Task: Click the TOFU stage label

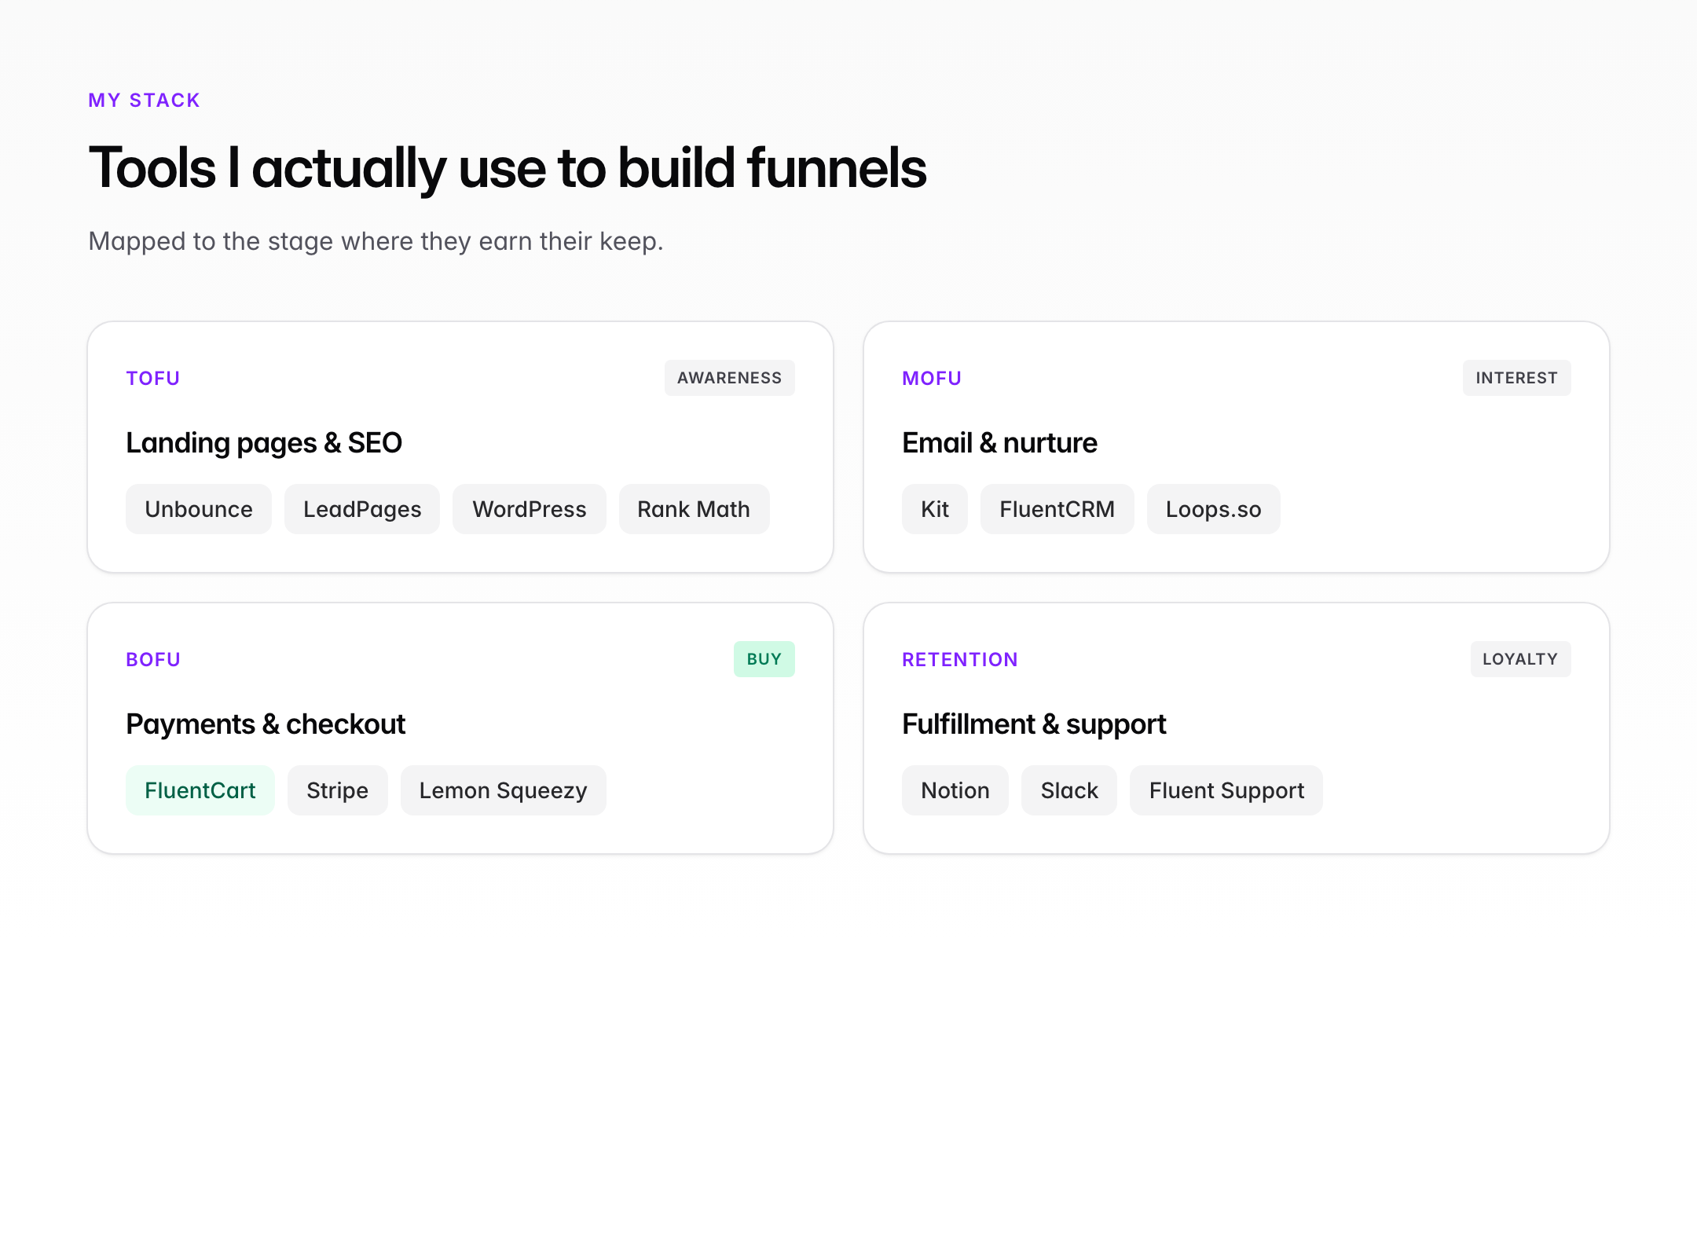Action: (x=153, y=379)
